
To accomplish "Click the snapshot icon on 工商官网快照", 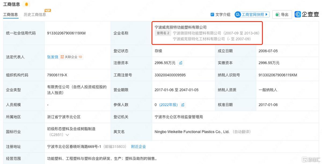I will click(x=238, y=14).
